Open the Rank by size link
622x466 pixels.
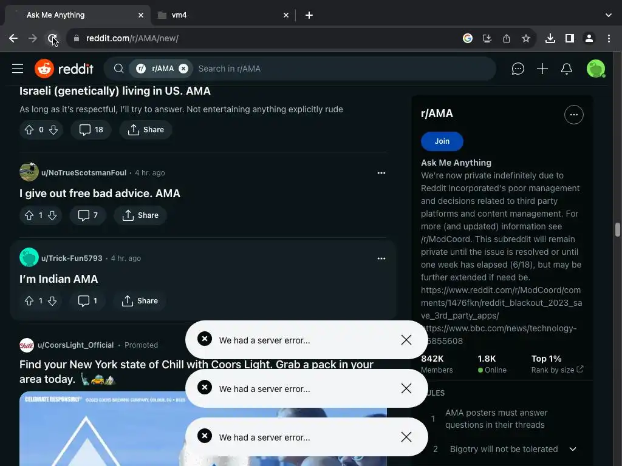point(557,370)
